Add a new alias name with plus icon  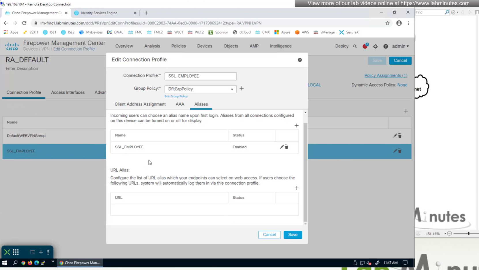pyautogui.click(x=297, y=126)
